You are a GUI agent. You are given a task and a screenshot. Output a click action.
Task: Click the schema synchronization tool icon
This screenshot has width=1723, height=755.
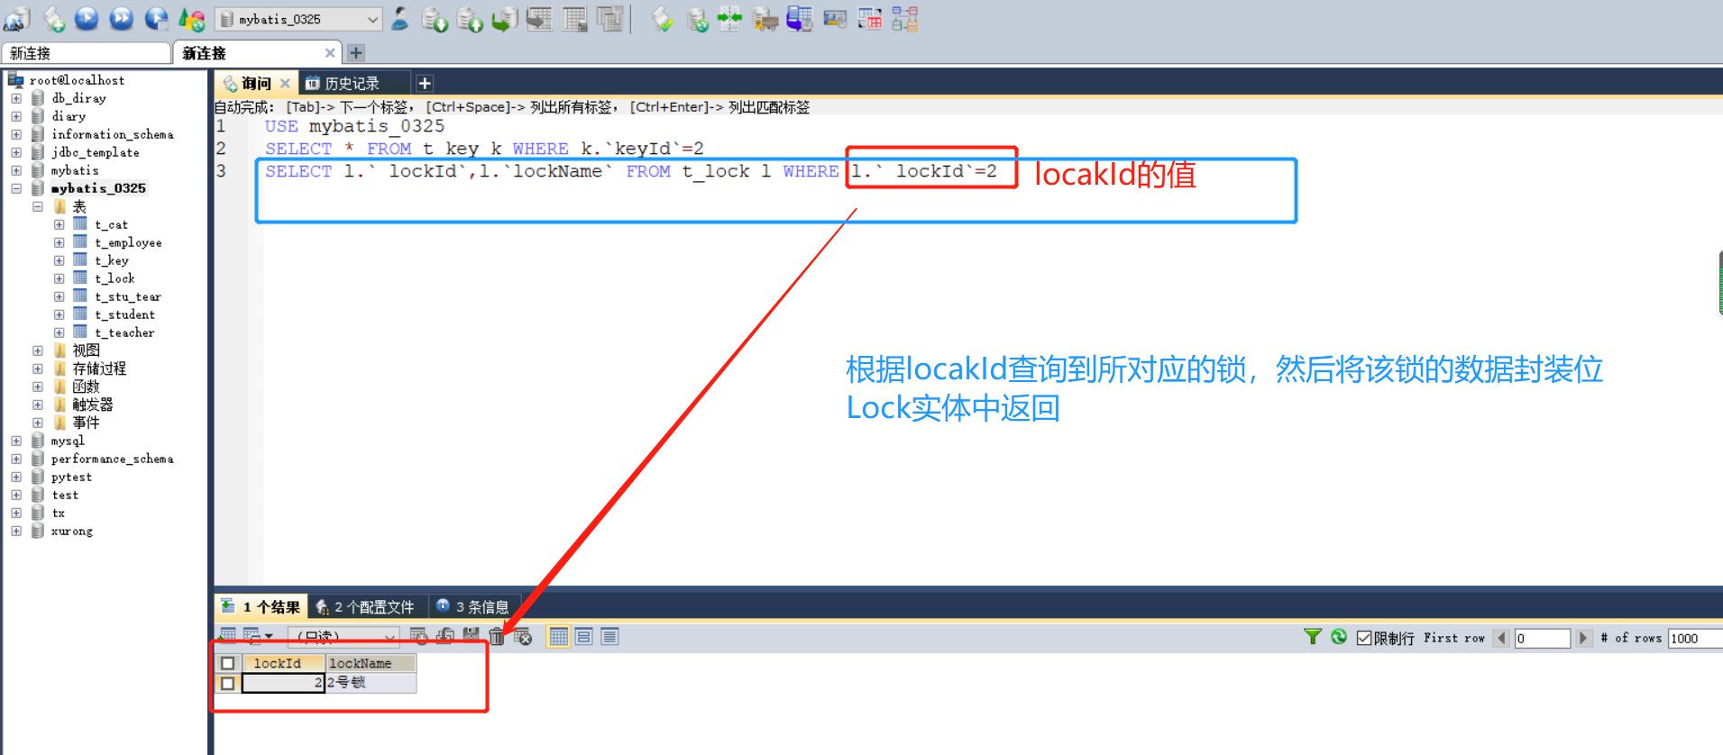tap(729, 18)
